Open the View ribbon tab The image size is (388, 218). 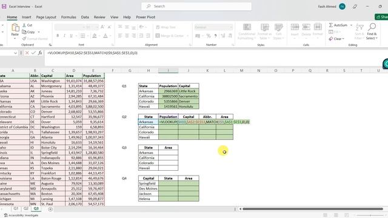tap(114, 17)
